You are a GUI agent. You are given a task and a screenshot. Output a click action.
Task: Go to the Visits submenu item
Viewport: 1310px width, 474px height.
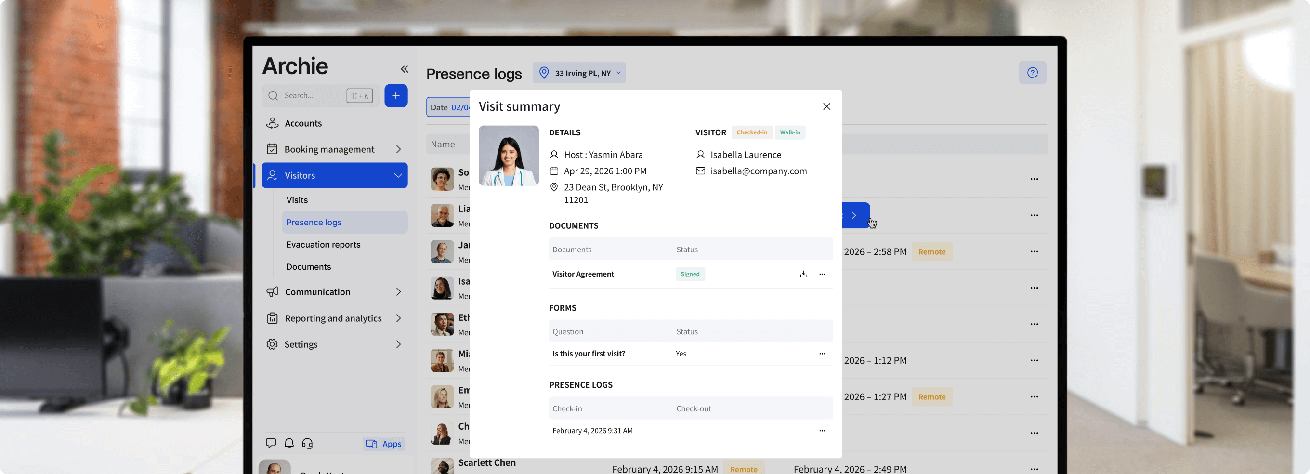pos(297,200)
